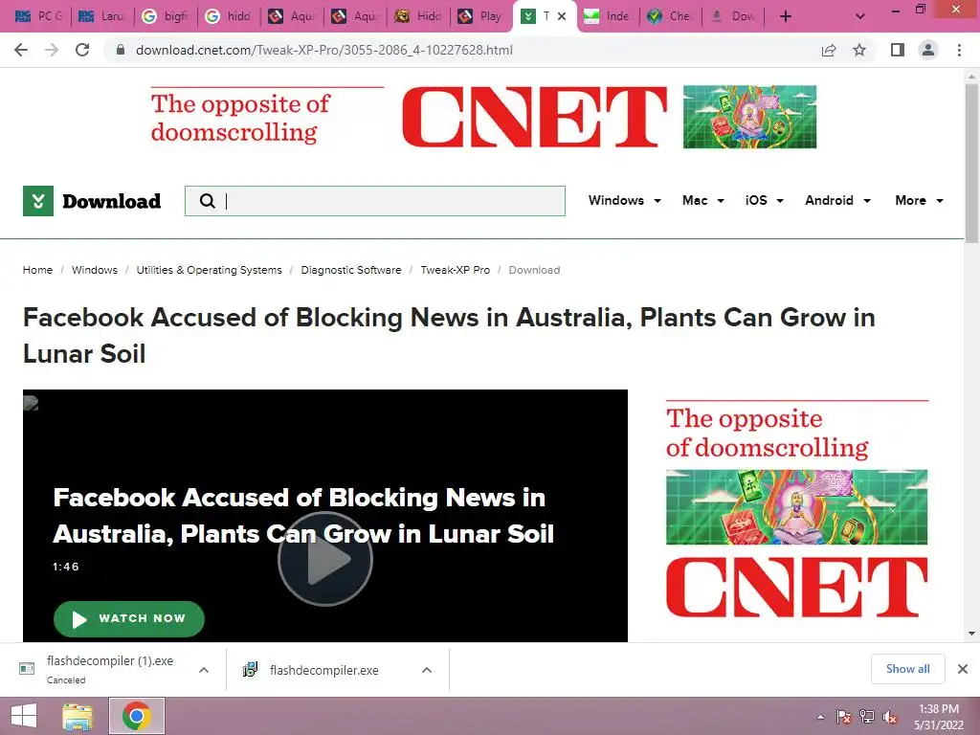980x735 pixels.
Task: Switch to the PC G tab
Action: click(x=38, y=16)
